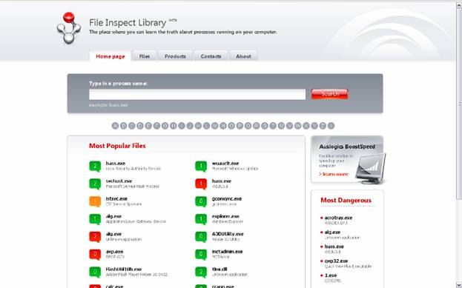Go to the Contacts tab
This screenshot has width=462, height=288.
coord(211,56)
